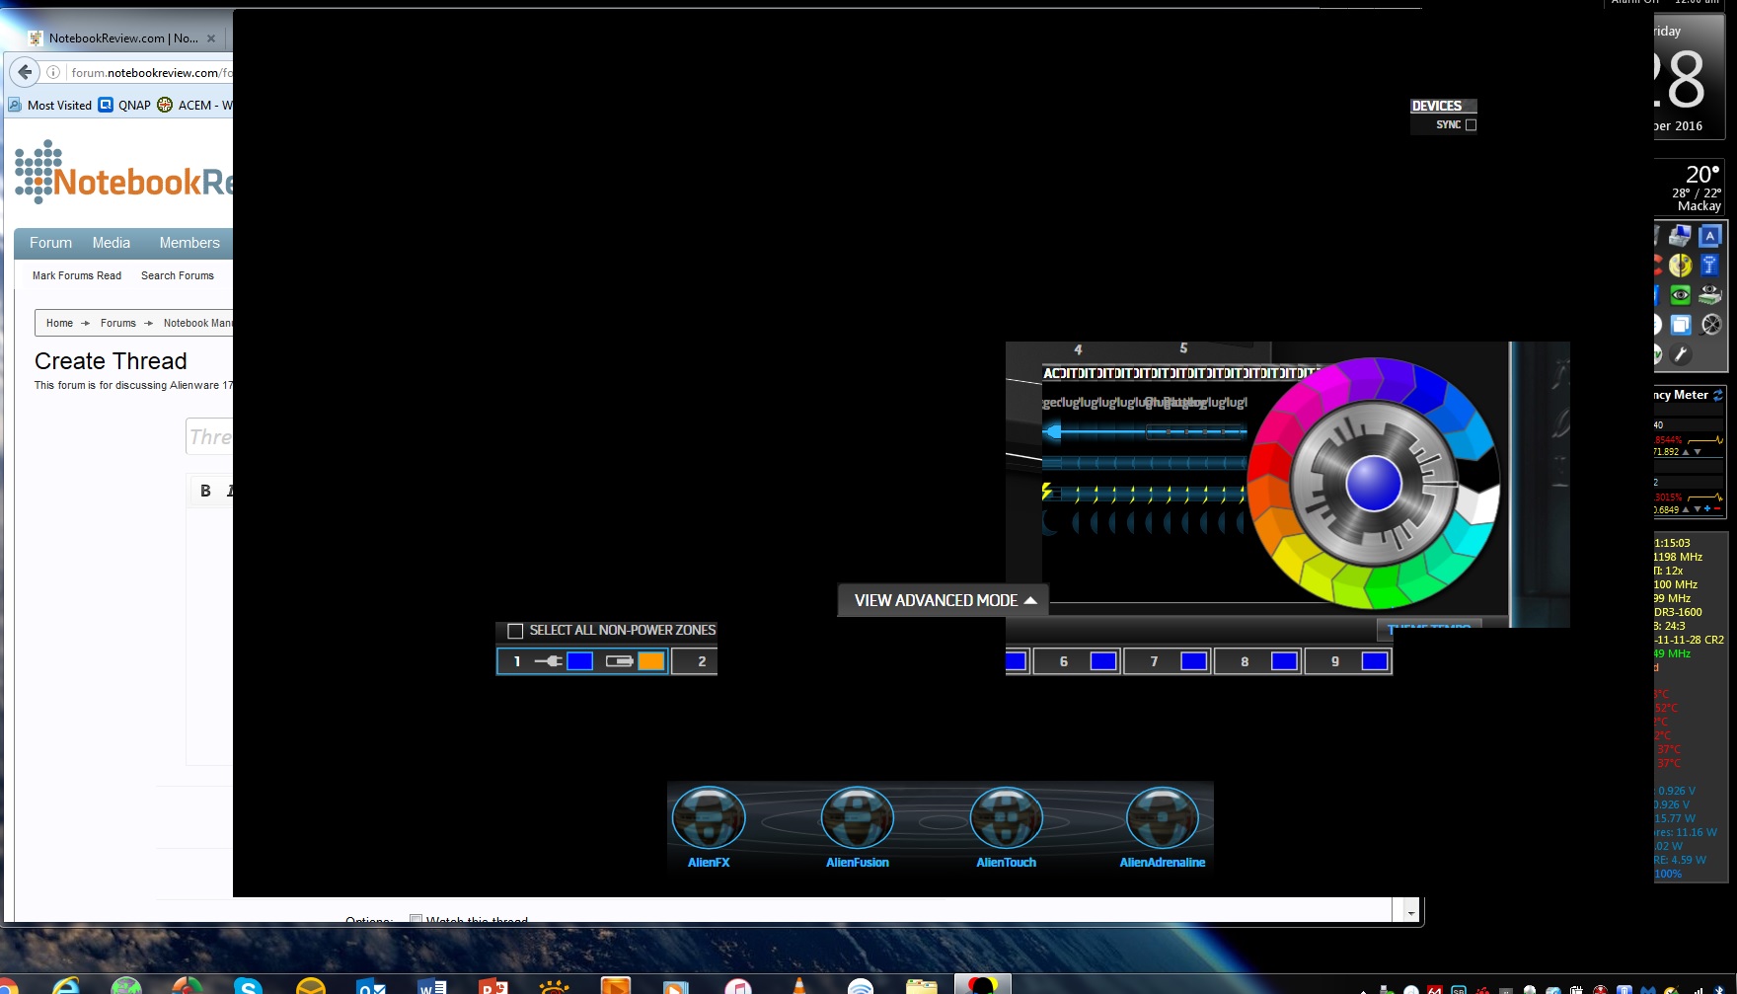The image size is (1737, 994).
Task: Click the AC plug icon in zone 1
Action: click(549, 661)
